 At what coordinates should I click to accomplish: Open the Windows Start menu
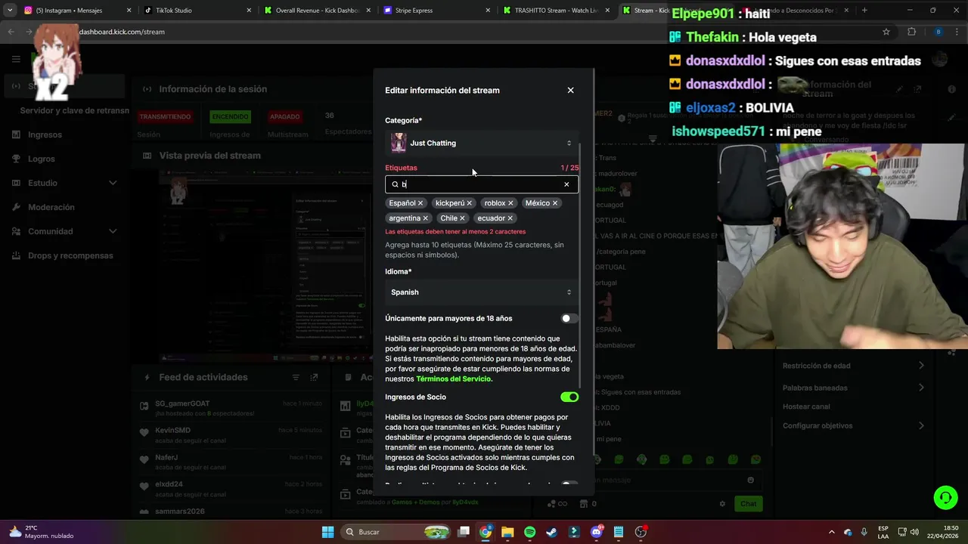[327, 532]
